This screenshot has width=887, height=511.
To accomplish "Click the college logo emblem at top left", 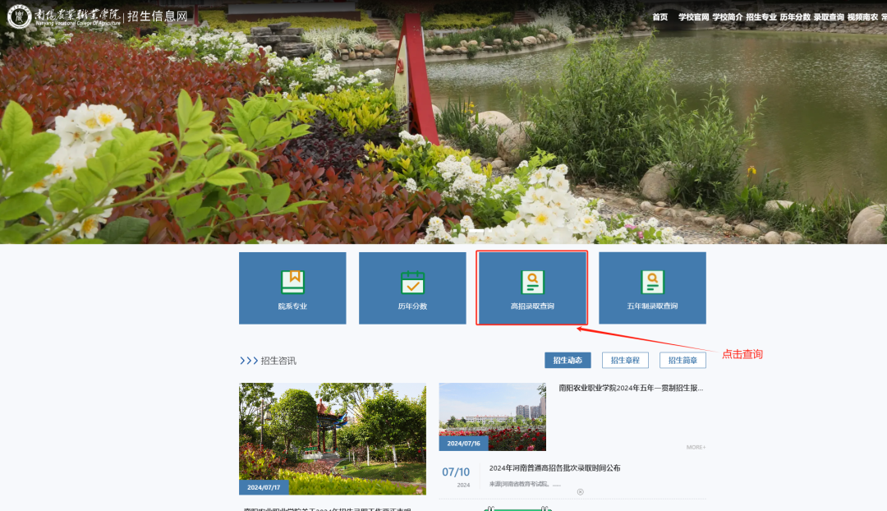I will click(x=19, y=16).
